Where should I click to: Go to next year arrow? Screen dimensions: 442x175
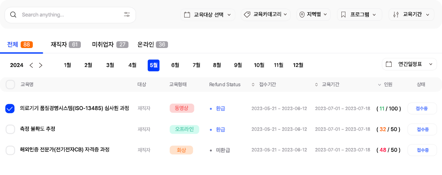tap(40, 66)
